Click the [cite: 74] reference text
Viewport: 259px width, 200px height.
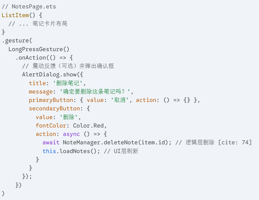point(235,142)
